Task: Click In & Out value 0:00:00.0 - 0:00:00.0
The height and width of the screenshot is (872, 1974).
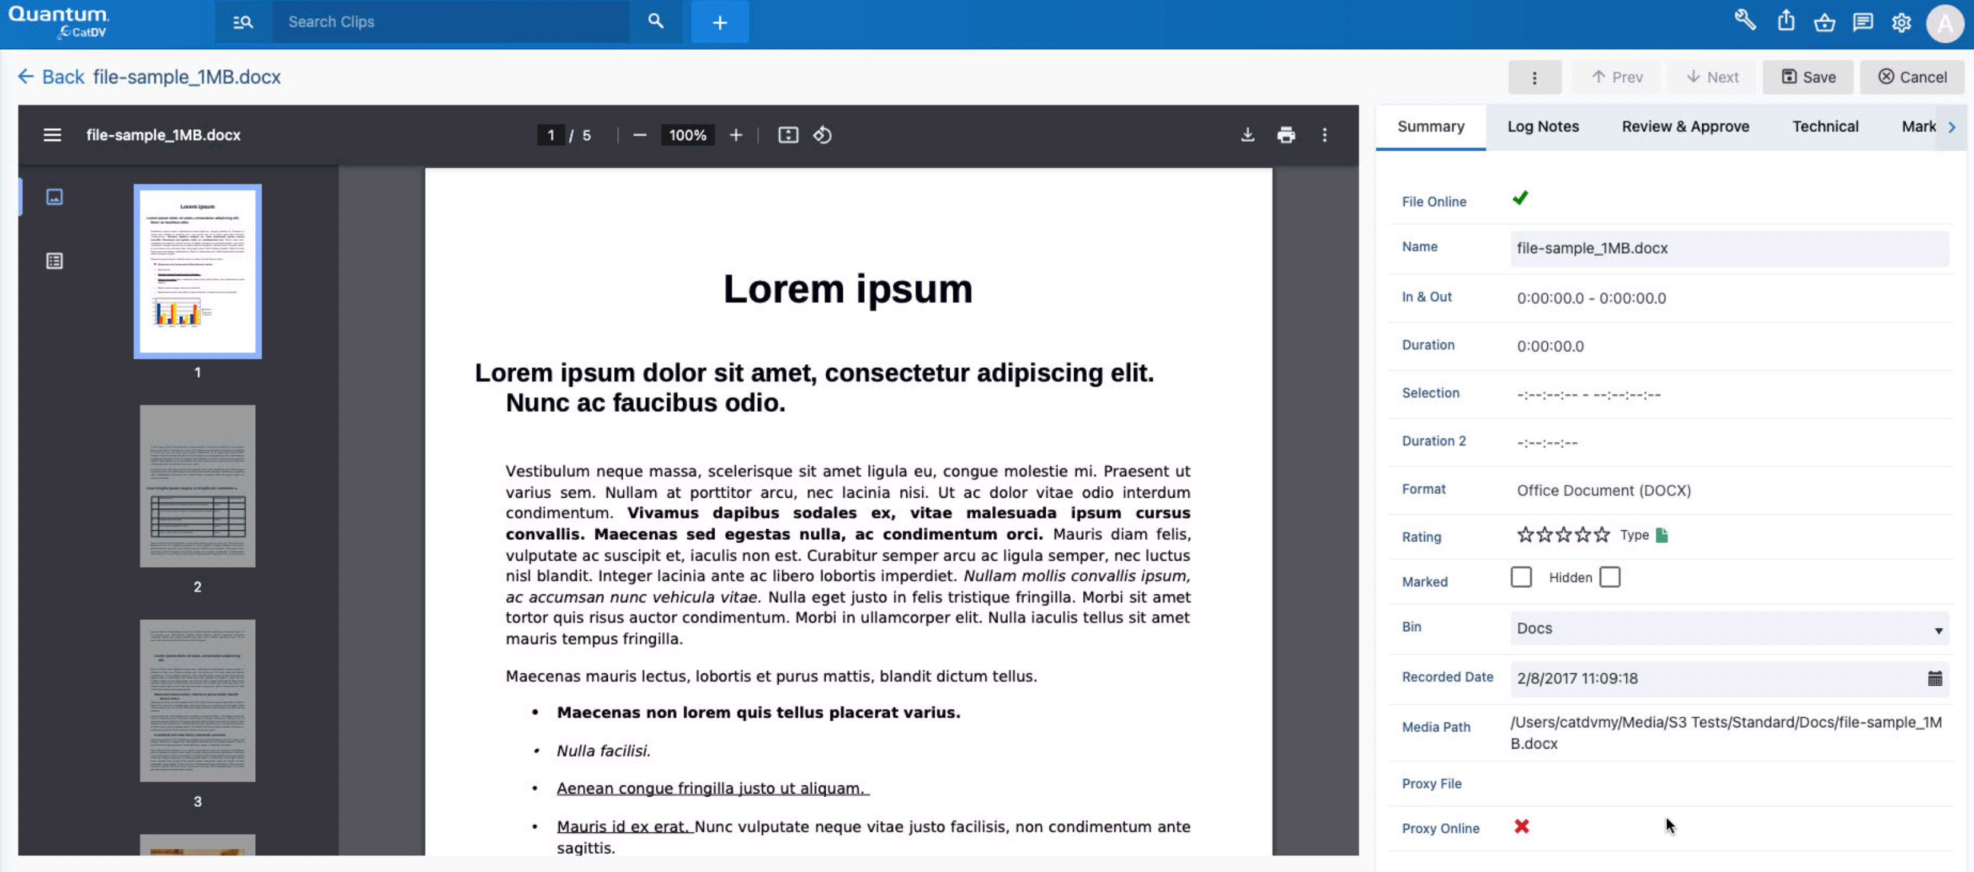Action: pos(1591,298)
